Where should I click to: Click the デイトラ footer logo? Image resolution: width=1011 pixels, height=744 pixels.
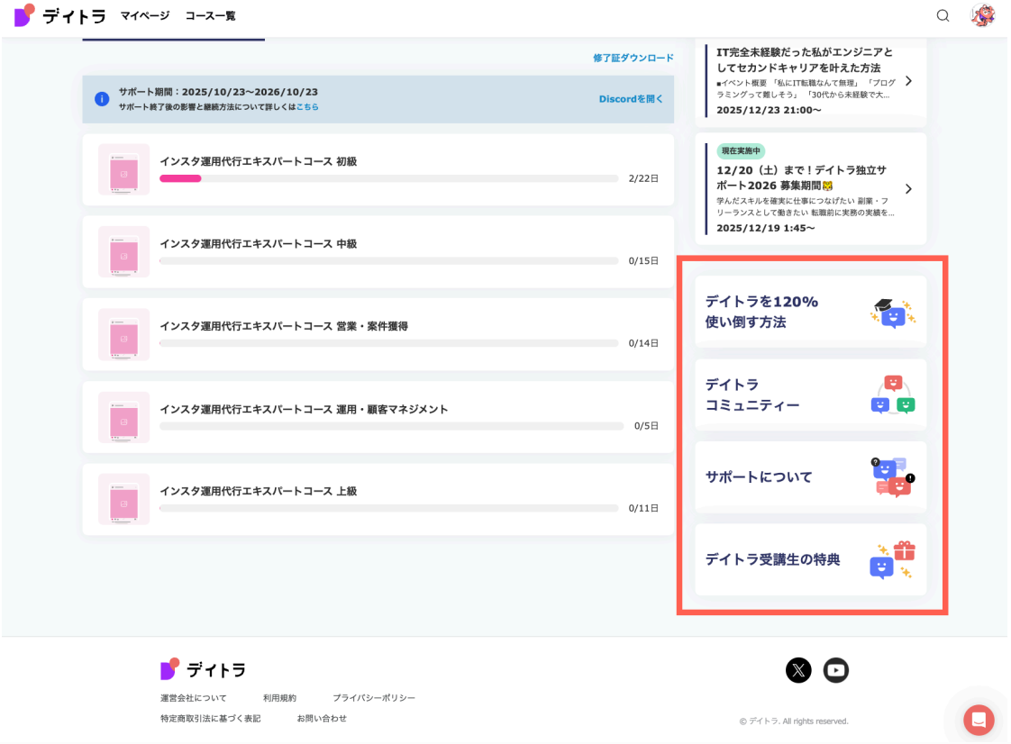(203, 670)
